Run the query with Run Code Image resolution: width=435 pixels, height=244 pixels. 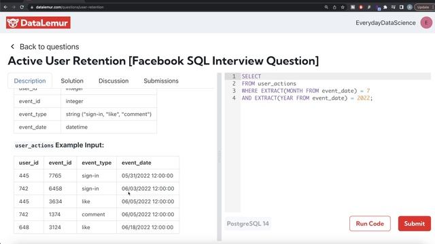coord(370,224)
